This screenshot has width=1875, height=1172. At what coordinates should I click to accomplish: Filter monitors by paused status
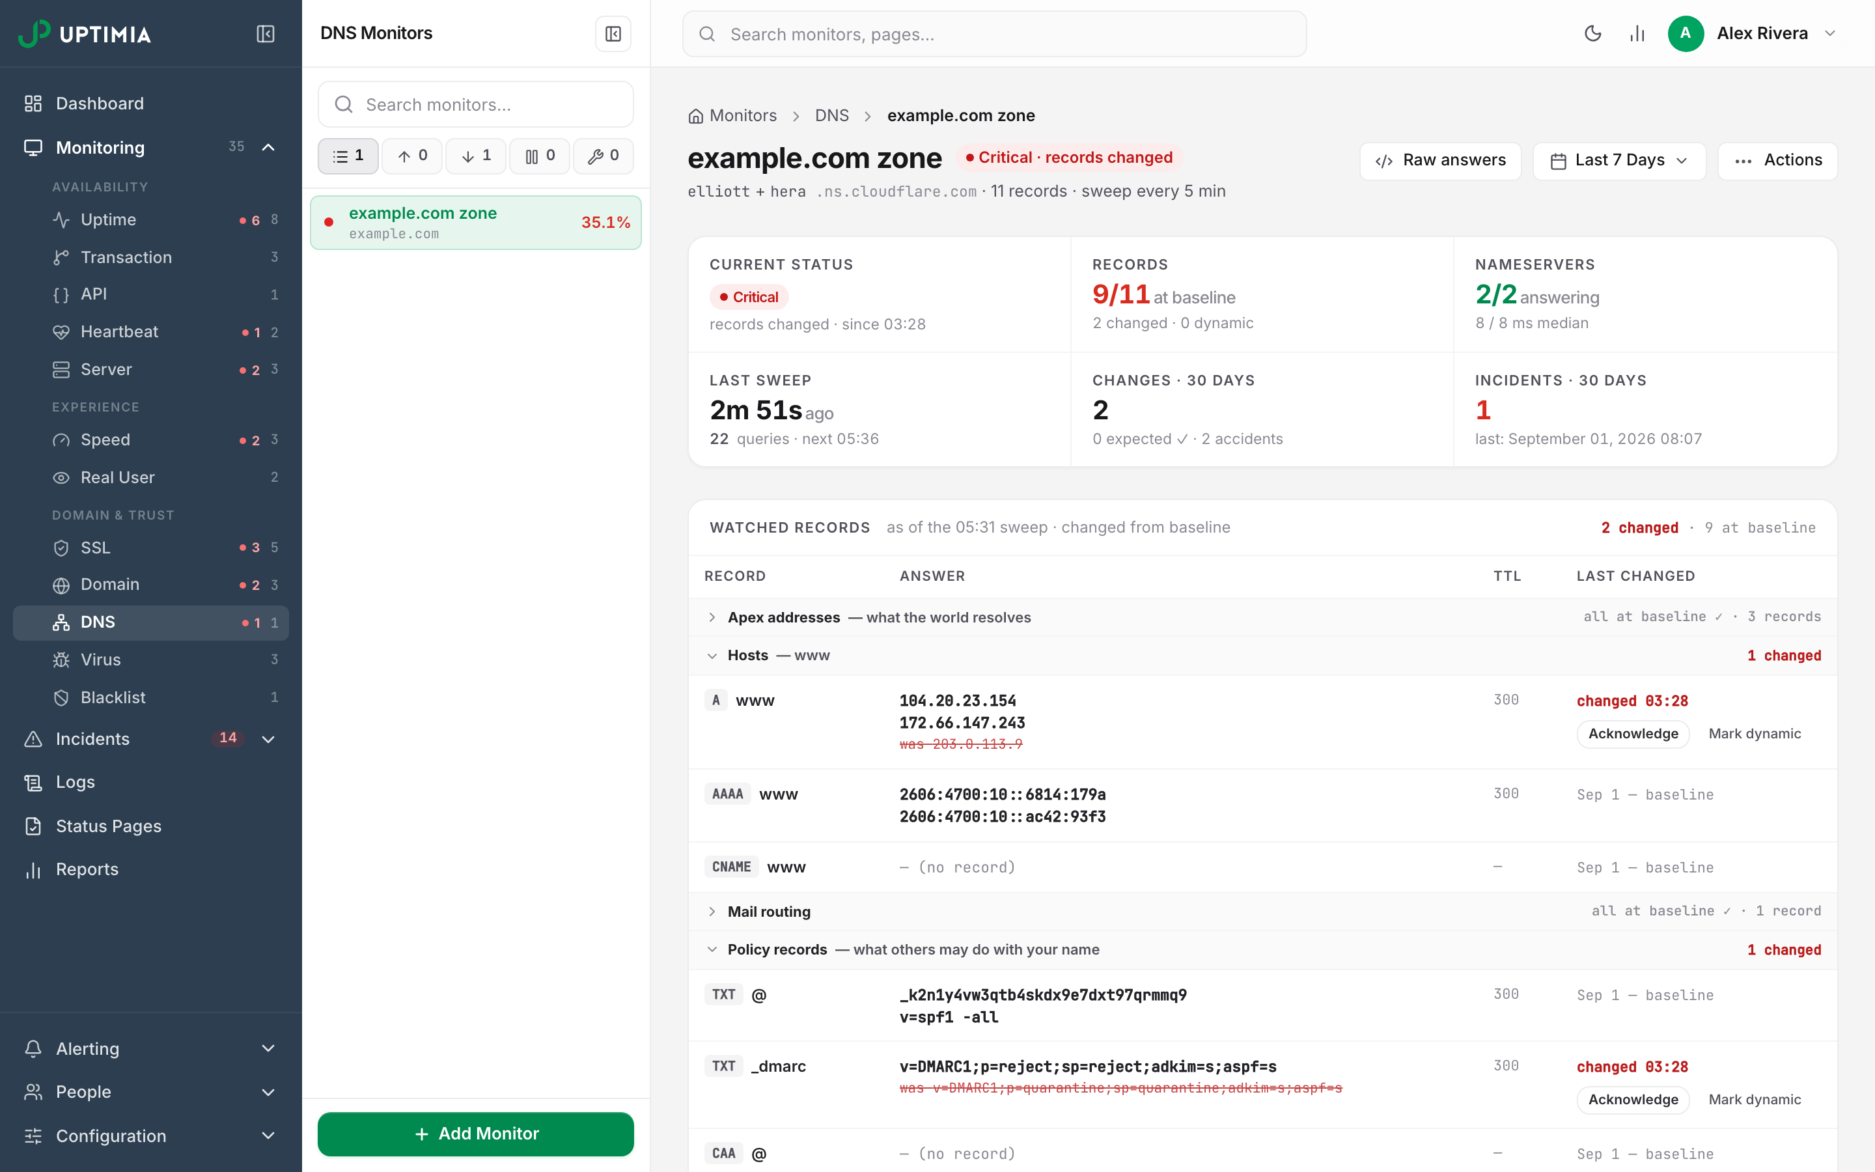click(539, 156)
